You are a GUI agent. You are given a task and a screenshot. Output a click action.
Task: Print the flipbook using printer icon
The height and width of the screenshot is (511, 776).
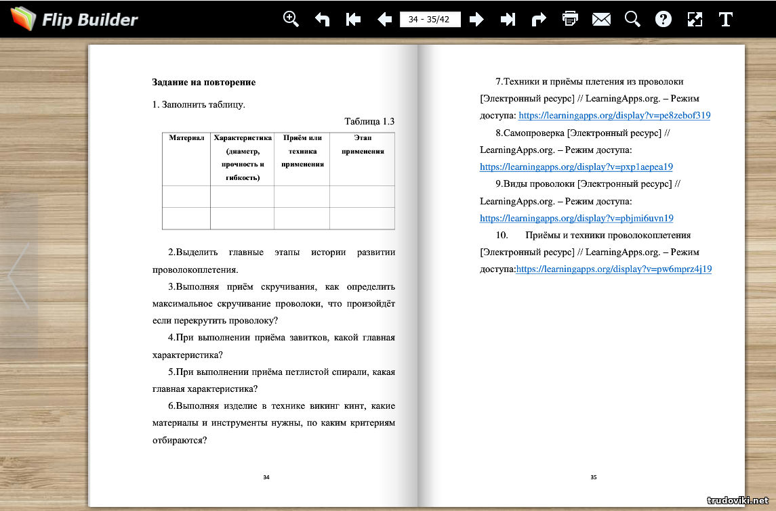click(x=570, y=19)
